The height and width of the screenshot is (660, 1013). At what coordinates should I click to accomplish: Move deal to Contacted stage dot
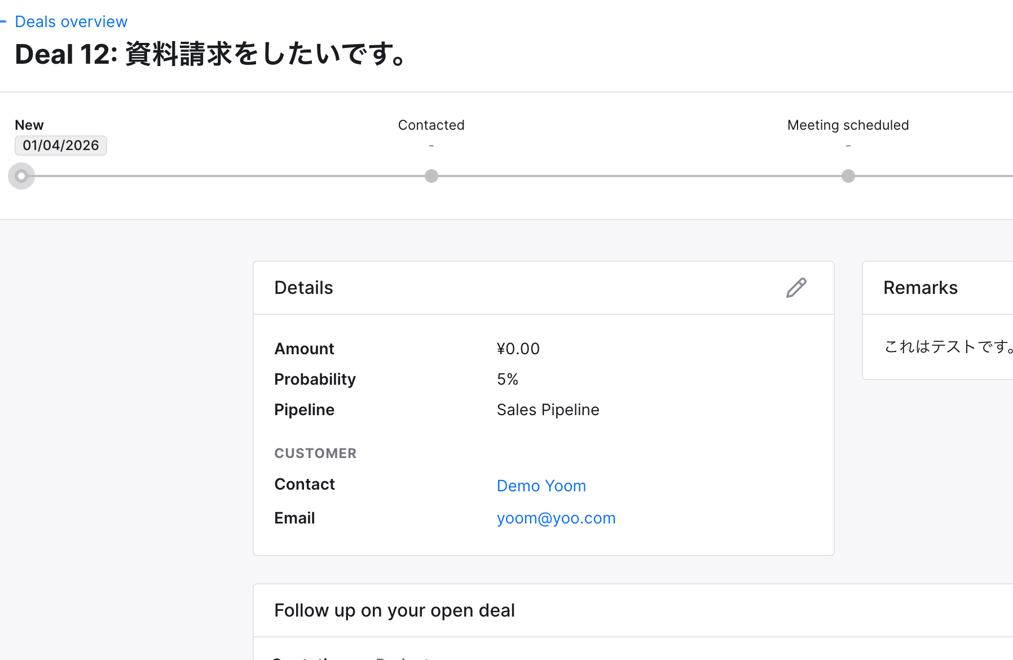(x=431, y=176)
